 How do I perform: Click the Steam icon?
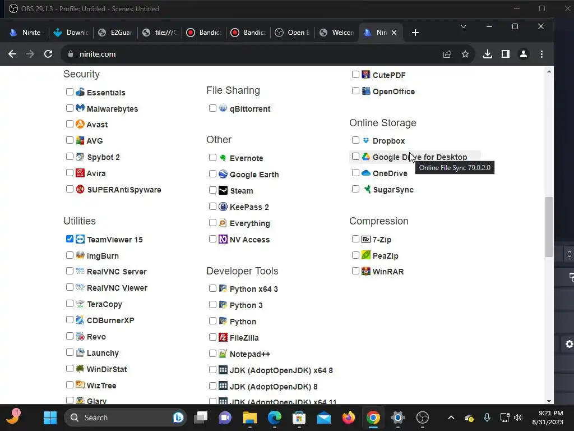[x=223, y=190]
